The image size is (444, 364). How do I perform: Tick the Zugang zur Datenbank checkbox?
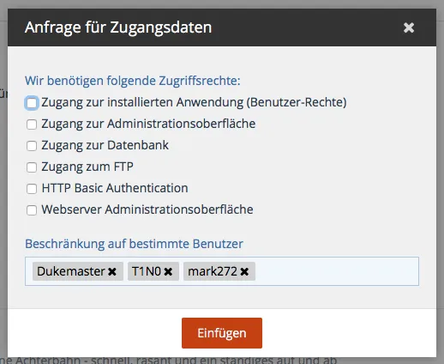[x=32, y=146]
